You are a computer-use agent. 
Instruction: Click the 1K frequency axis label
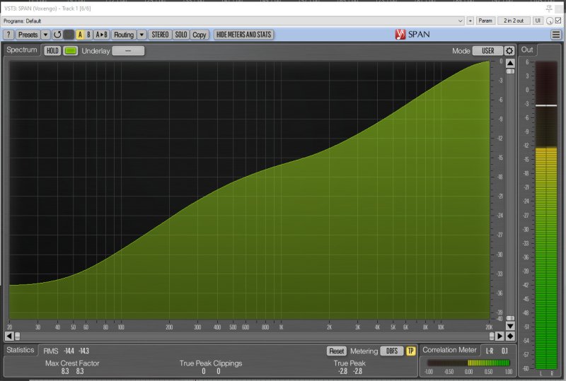coord(281,327)
